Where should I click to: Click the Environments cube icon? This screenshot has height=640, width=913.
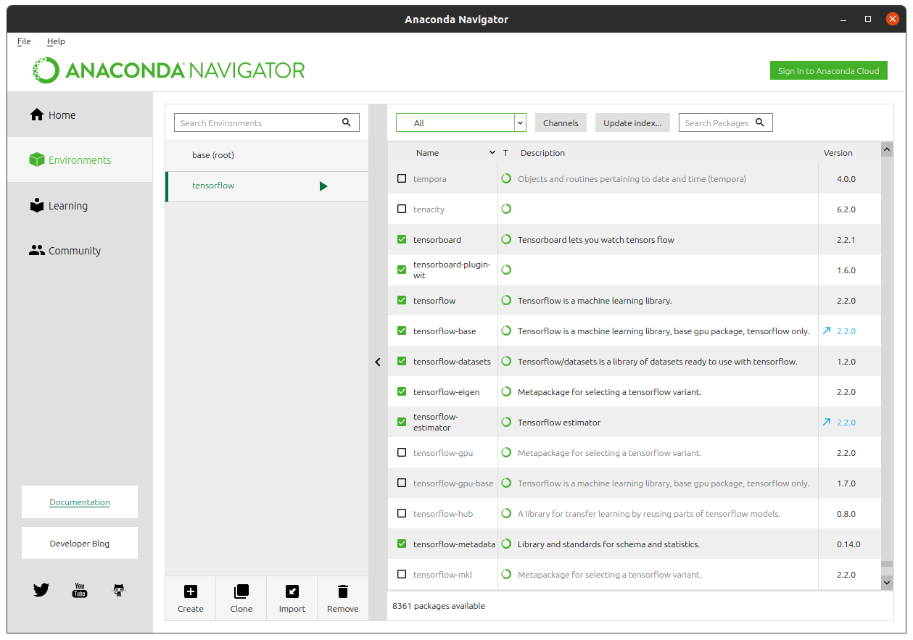(37, 160)
